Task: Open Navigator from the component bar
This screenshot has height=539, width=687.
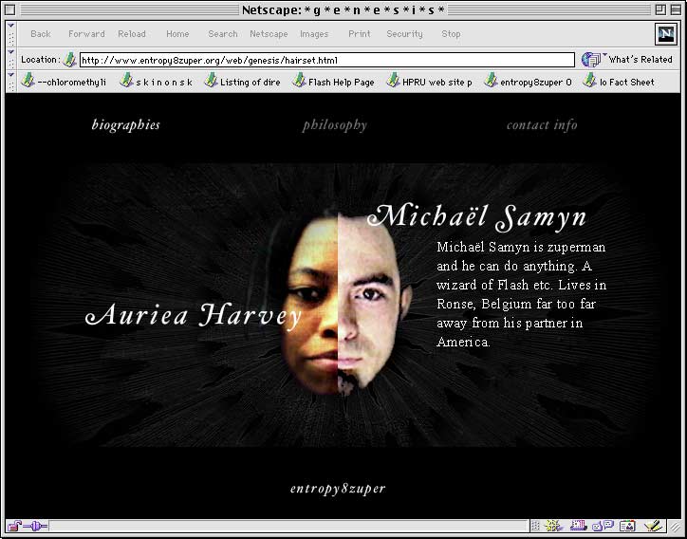Action: [x=554, y=526]
